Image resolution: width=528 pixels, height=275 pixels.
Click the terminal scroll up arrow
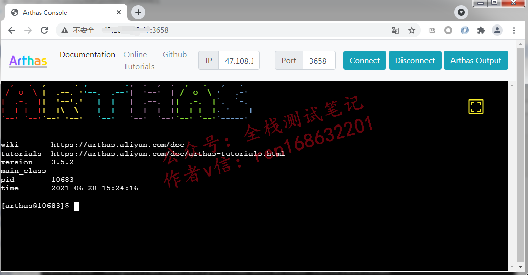pyautogui.click(x=512, y=86)
